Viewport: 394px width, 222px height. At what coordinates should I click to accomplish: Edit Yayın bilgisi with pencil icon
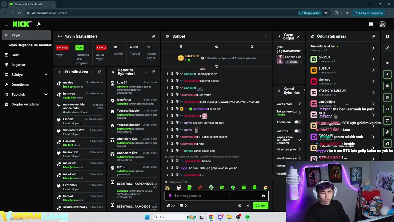point(299,36)
